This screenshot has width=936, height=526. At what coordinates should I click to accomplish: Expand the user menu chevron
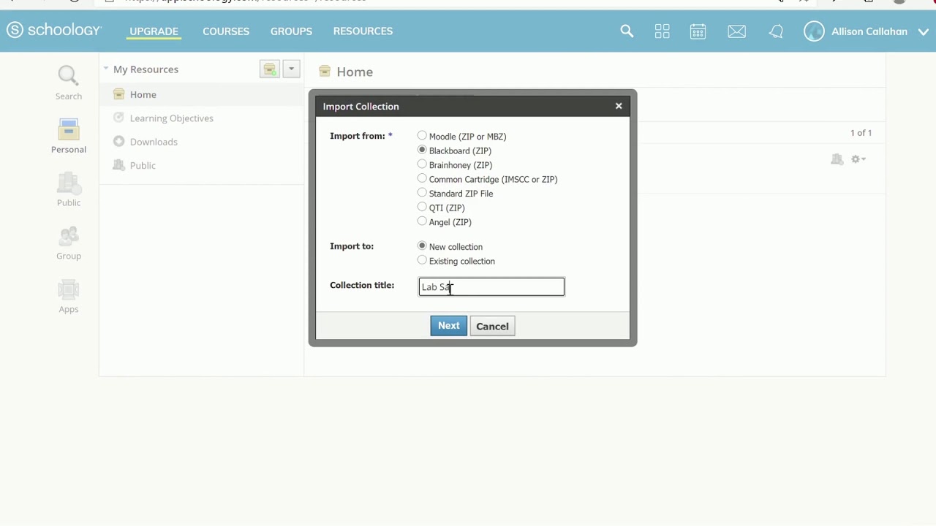pyautogui.click(x=922, y=31)
